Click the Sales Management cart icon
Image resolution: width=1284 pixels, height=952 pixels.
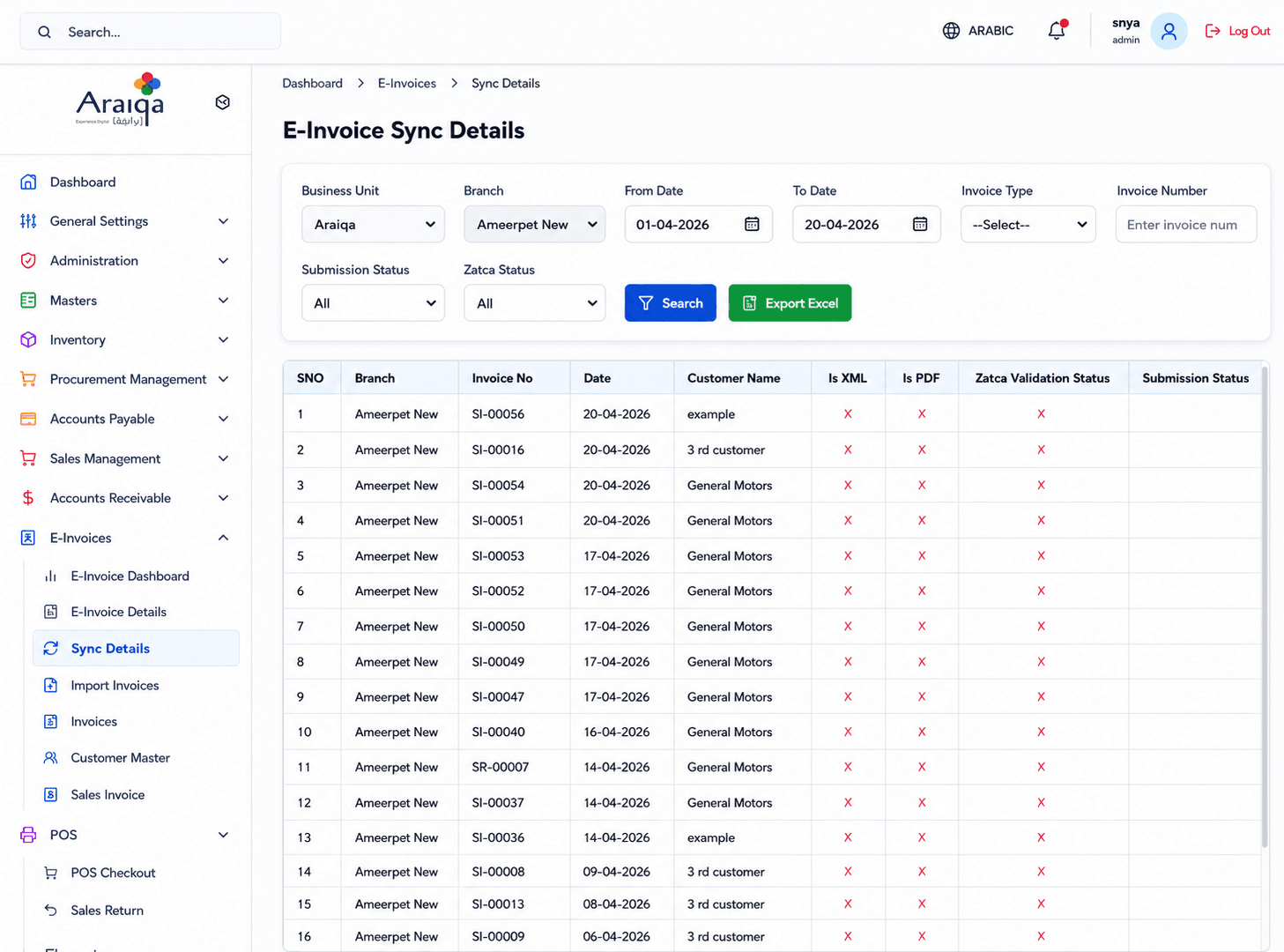point(28,458)
